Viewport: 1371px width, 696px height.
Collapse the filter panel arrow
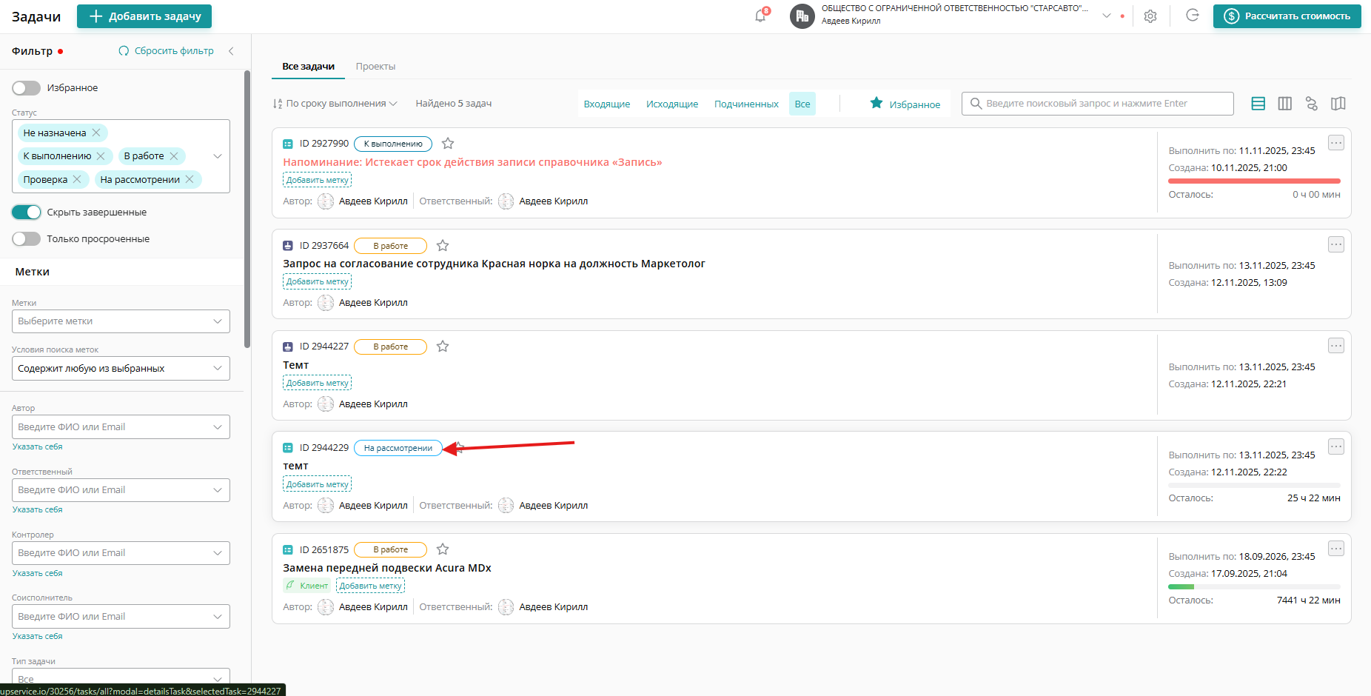click(x=231, y=51)
